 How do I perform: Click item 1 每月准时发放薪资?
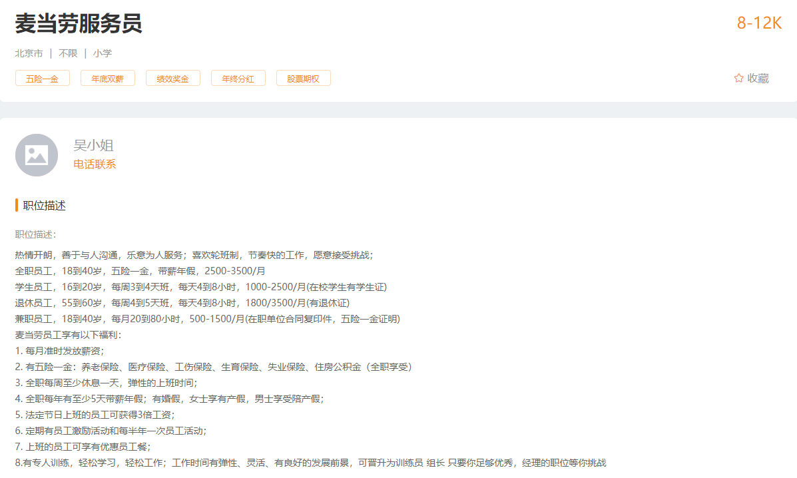(x=59, y=351)
